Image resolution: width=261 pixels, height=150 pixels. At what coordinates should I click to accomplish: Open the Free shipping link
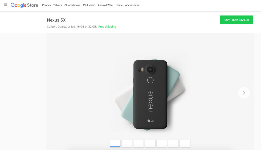(x=107, y=27)
